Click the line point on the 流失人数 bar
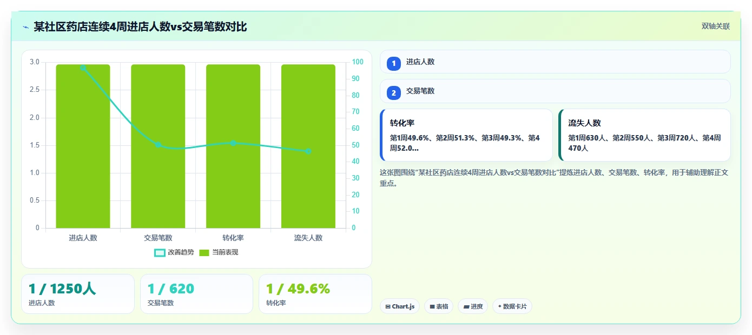This screenshot has height=335, width=752. (308, 151)
